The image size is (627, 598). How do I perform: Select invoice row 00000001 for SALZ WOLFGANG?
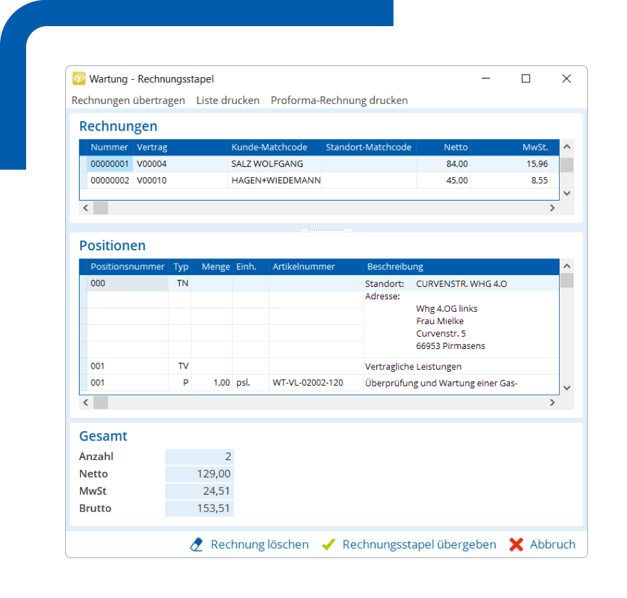coord(261,163)
